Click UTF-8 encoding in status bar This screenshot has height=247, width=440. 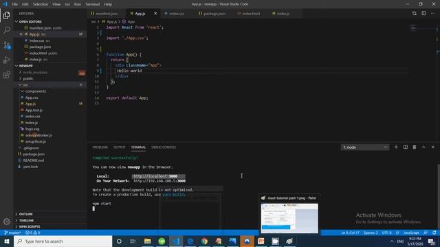tap(386, 233)
